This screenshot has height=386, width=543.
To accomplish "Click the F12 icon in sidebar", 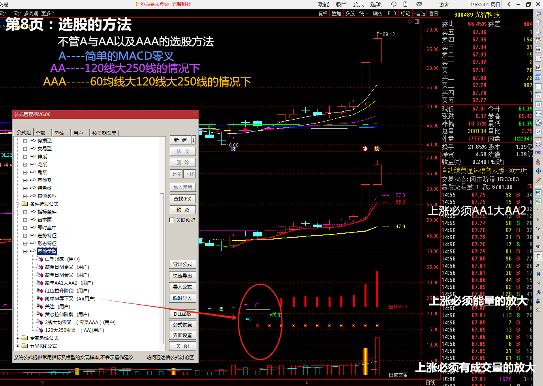I will tap(538, 114).
